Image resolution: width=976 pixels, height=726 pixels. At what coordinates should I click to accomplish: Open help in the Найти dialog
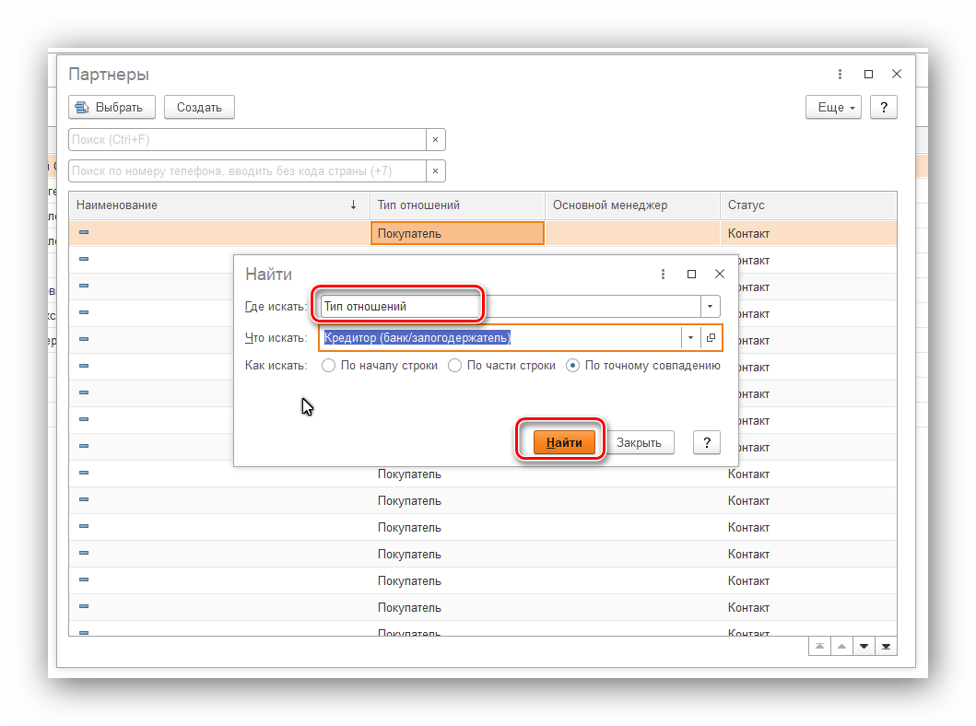pyautogui.click(x=707, y=442)
